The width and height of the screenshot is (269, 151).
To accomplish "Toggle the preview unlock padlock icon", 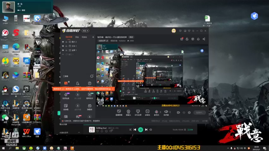I will (x=187, y=39).
